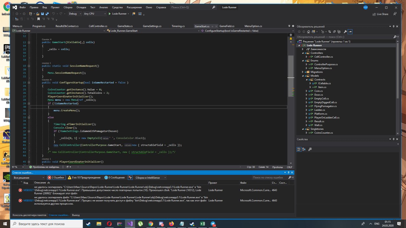This screenshot has width=406, height=228.
Task: Click the Windows taskbar search box
Action: click(46, 224)
